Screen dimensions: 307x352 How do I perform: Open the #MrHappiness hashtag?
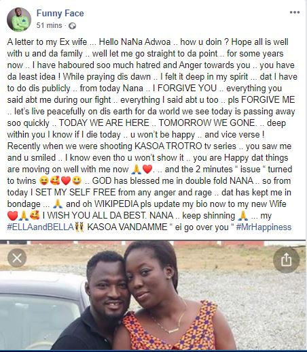264,227
